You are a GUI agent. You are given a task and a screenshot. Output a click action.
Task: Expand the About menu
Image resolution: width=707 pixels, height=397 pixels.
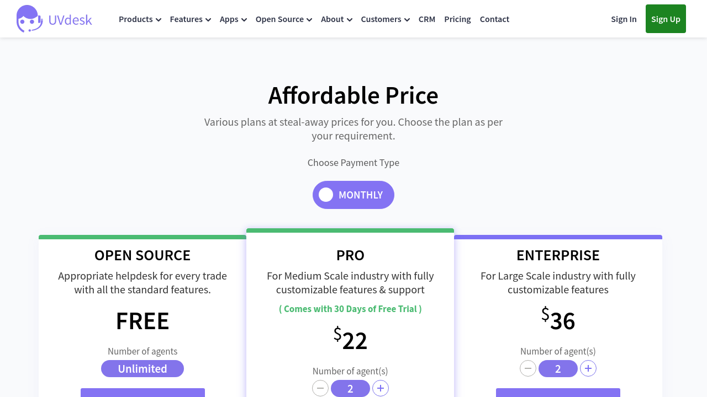click(336, 19)
